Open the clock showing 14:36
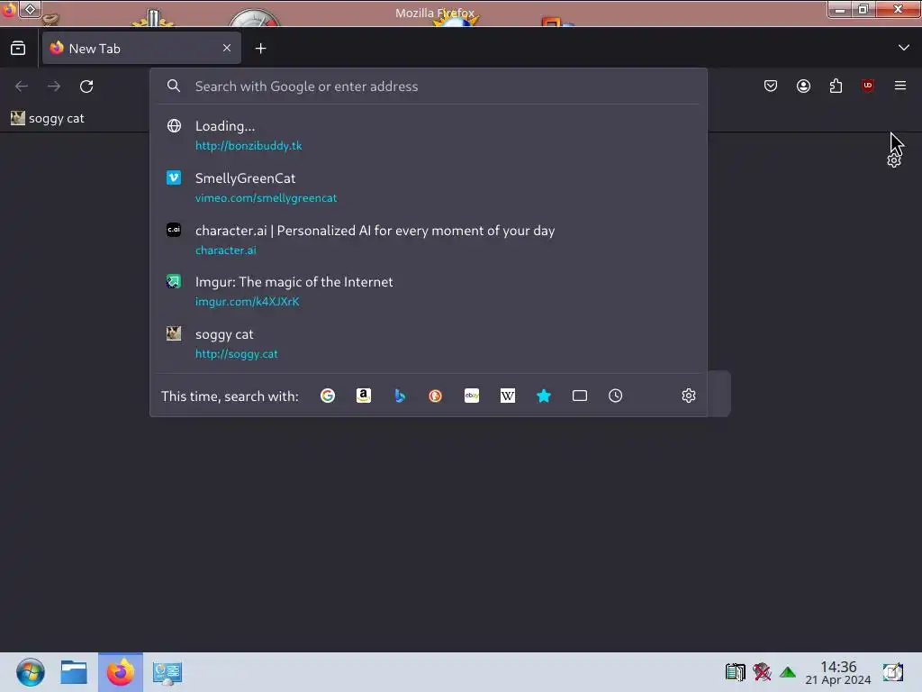This screenshot has width=922, height=692. click(838, 672)
